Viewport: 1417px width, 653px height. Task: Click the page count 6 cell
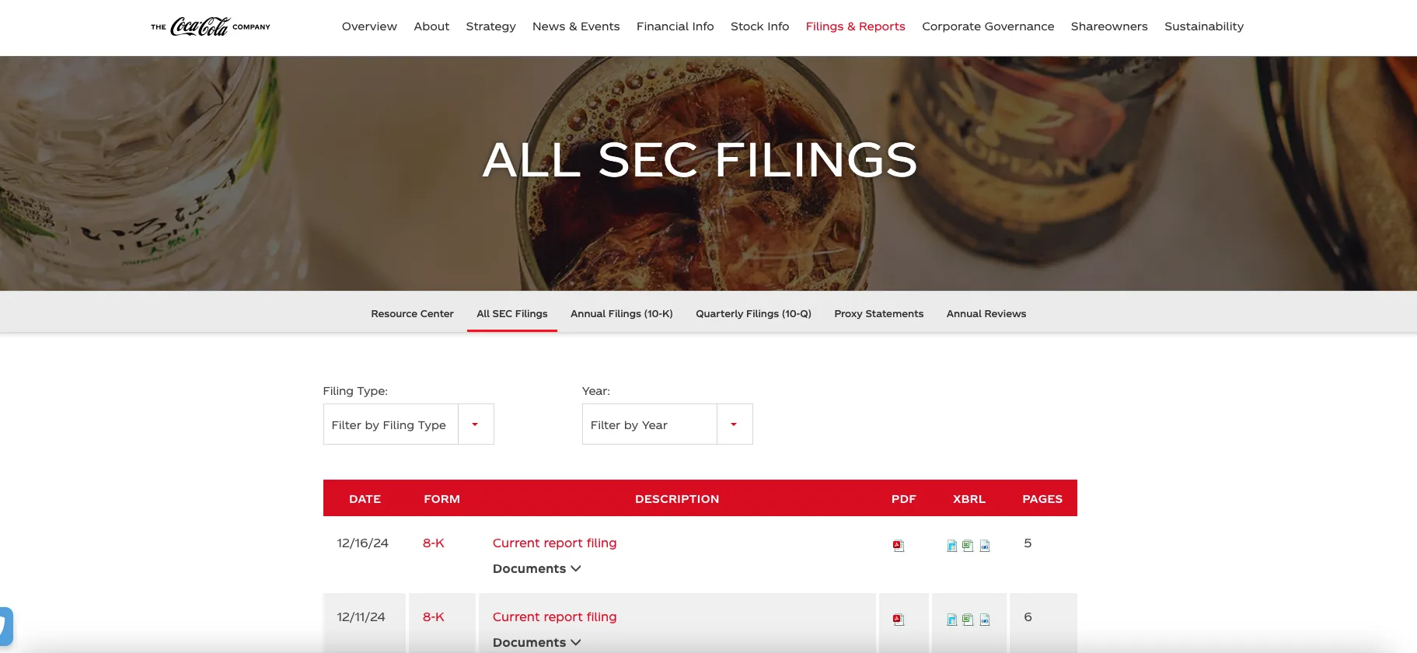pos(1028,617)
